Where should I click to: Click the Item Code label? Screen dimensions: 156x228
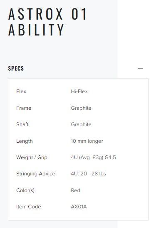pyautogui.click(x=29, y=207)
